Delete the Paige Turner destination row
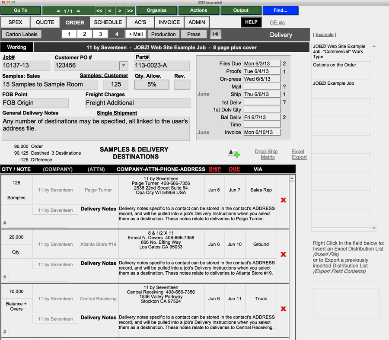The image size is (389, 340). [x=283, y=200]
